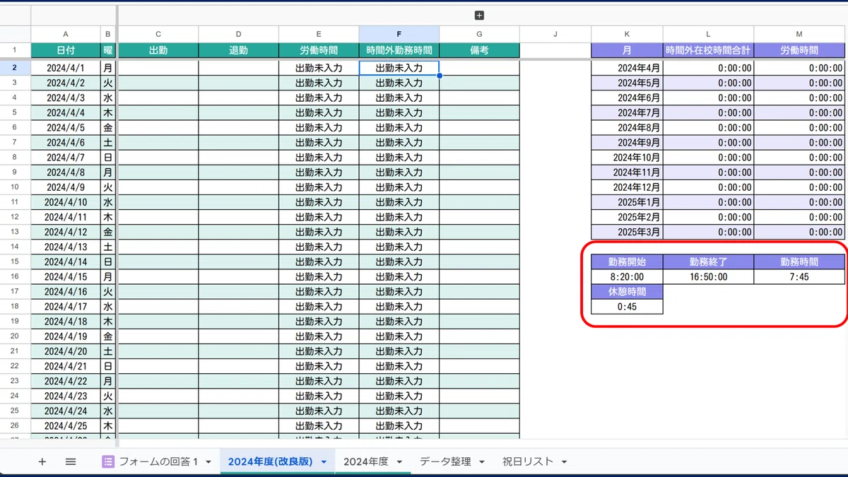Click the 出勤 header cell

tap(158, 51)
